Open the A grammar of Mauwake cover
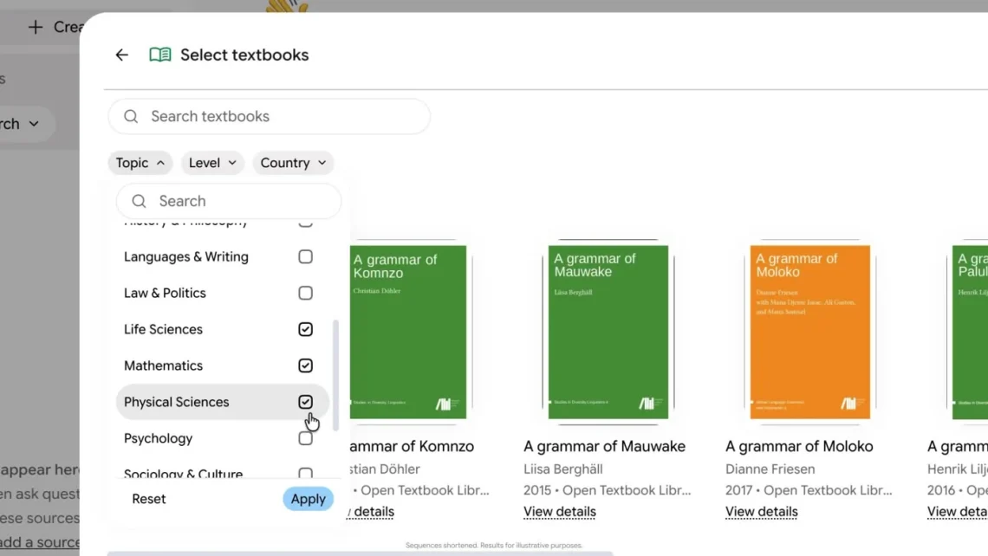Screen dimensions: 988x556 pyautogui.click(x=608, y=332)
